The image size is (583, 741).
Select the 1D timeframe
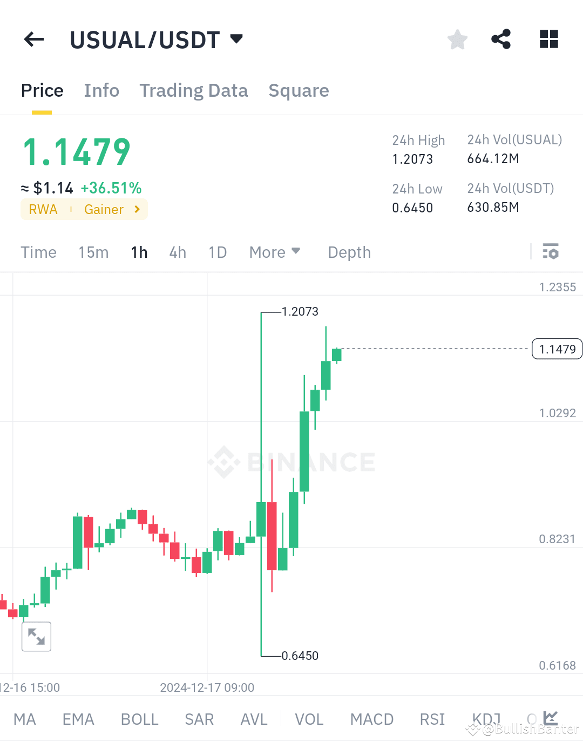coord(218,252)
